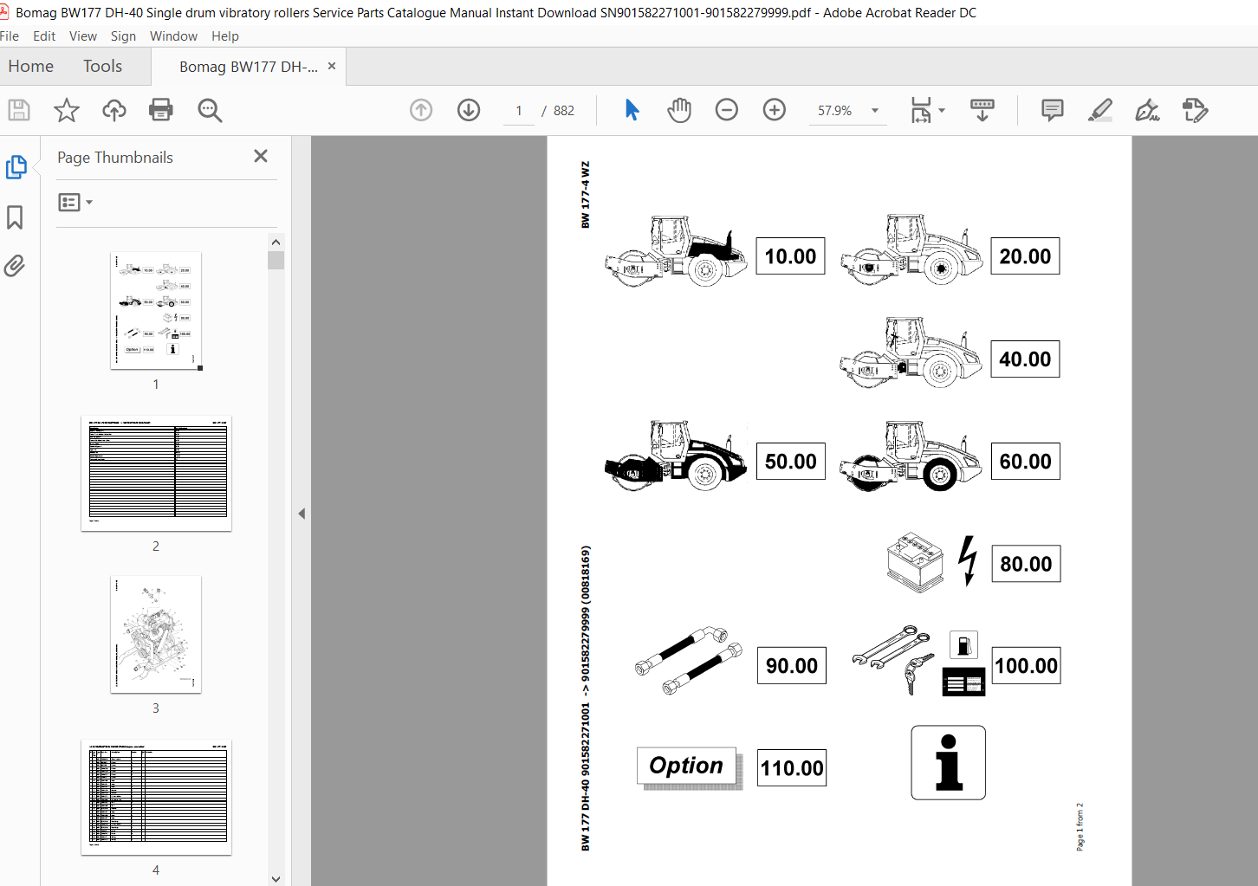Viewport: 1258px width, 886px height.
Task: Select the highlight text pen tool
Action: coord(1100,110)
